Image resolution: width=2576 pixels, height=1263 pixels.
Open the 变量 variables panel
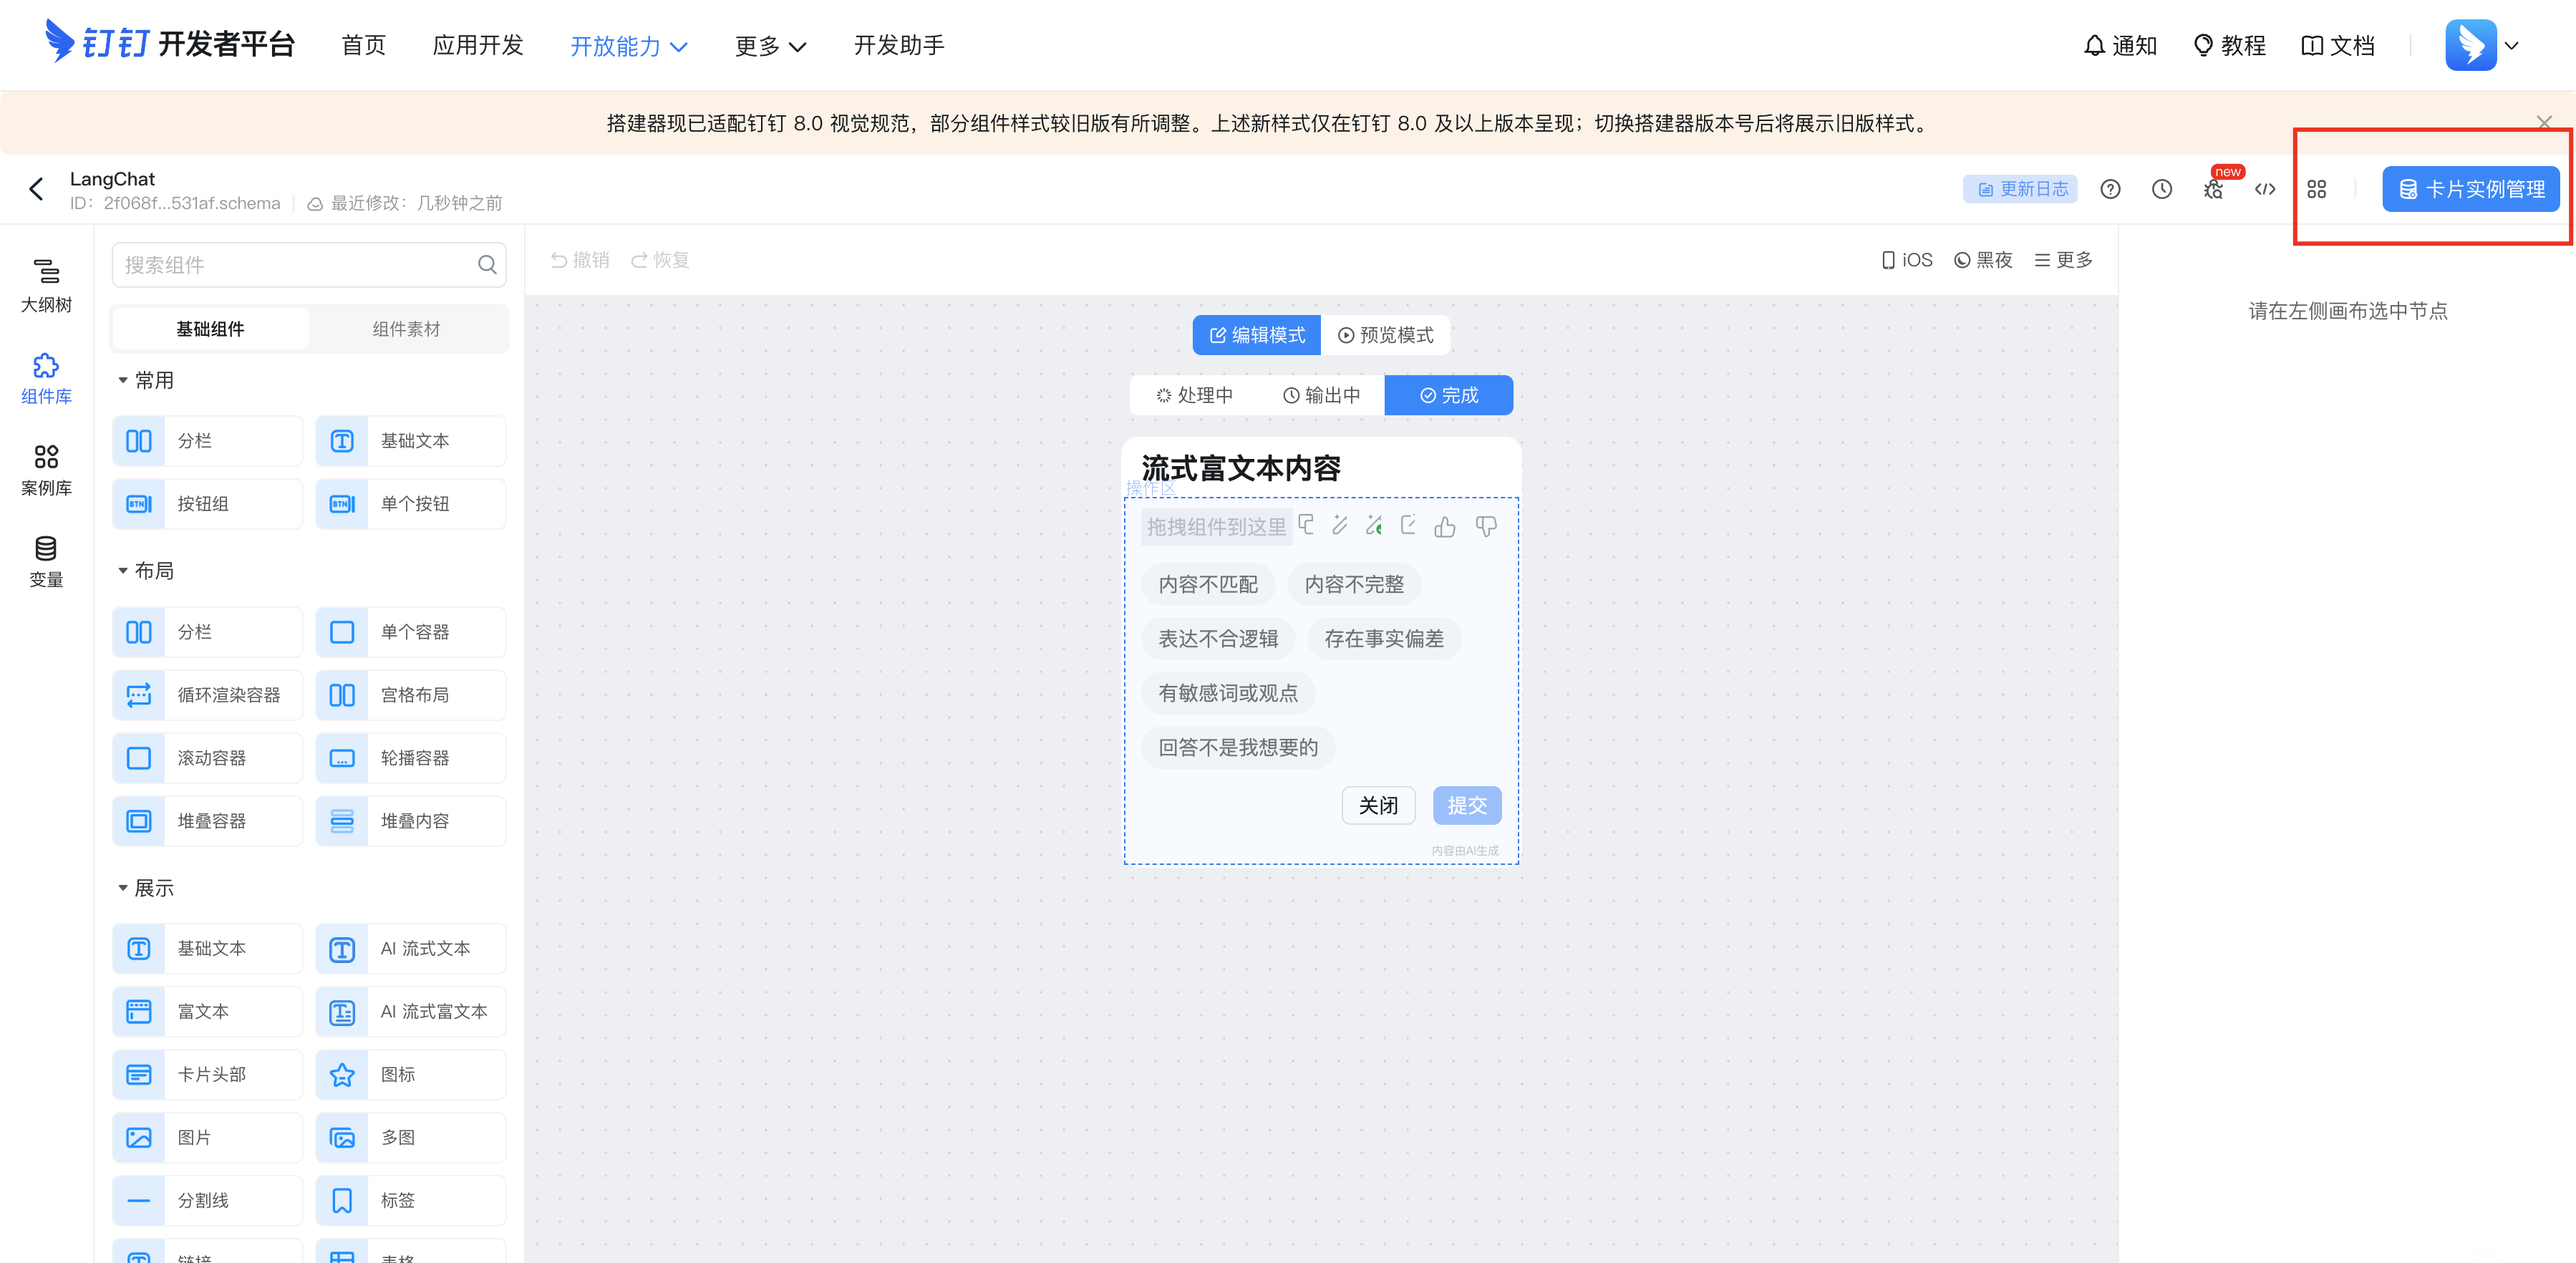tap(46, 560)
